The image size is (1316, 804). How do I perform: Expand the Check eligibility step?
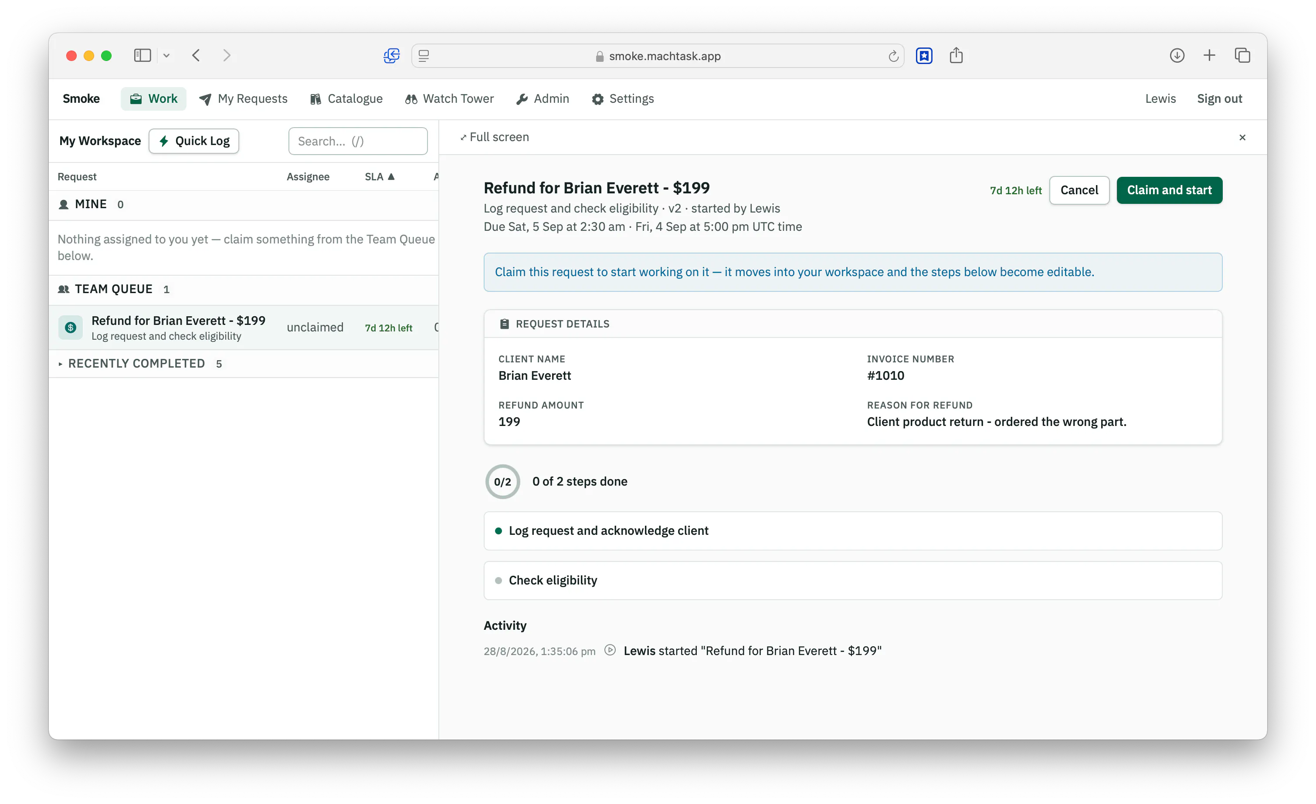[x=852, y=580]
